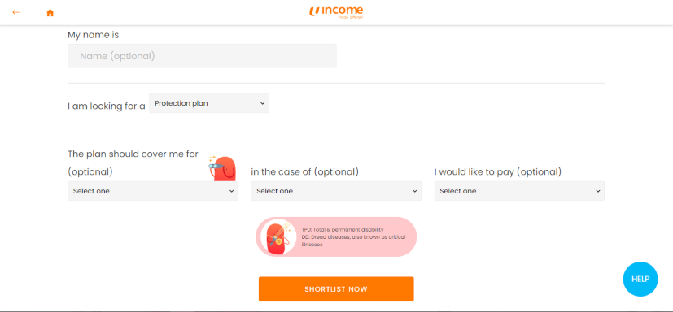
Task: Click the chevron on Protection plan selector
Action: [263, 104]
